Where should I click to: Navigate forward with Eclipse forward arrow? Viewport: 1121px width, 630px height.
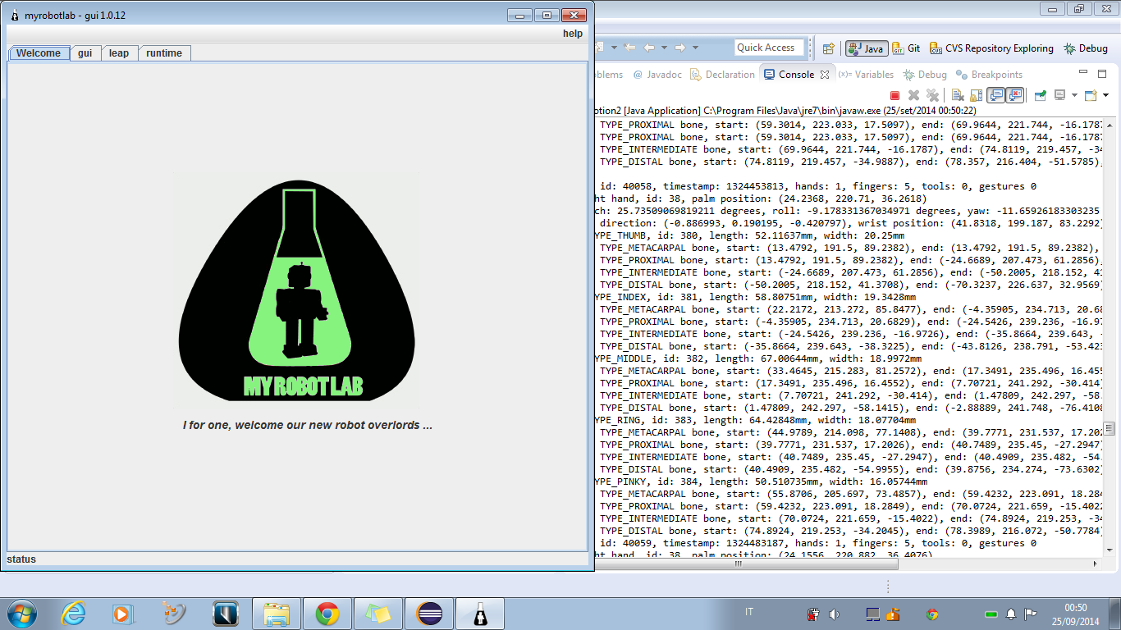pos(681,48)
